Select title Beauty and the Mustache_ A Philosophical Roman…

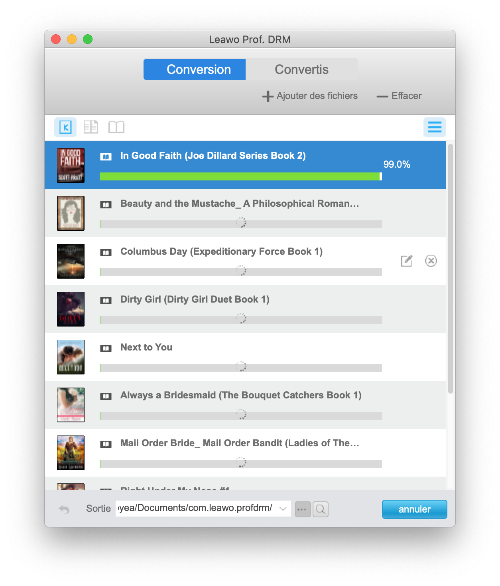pyautogui.click(x=240, y=204)
